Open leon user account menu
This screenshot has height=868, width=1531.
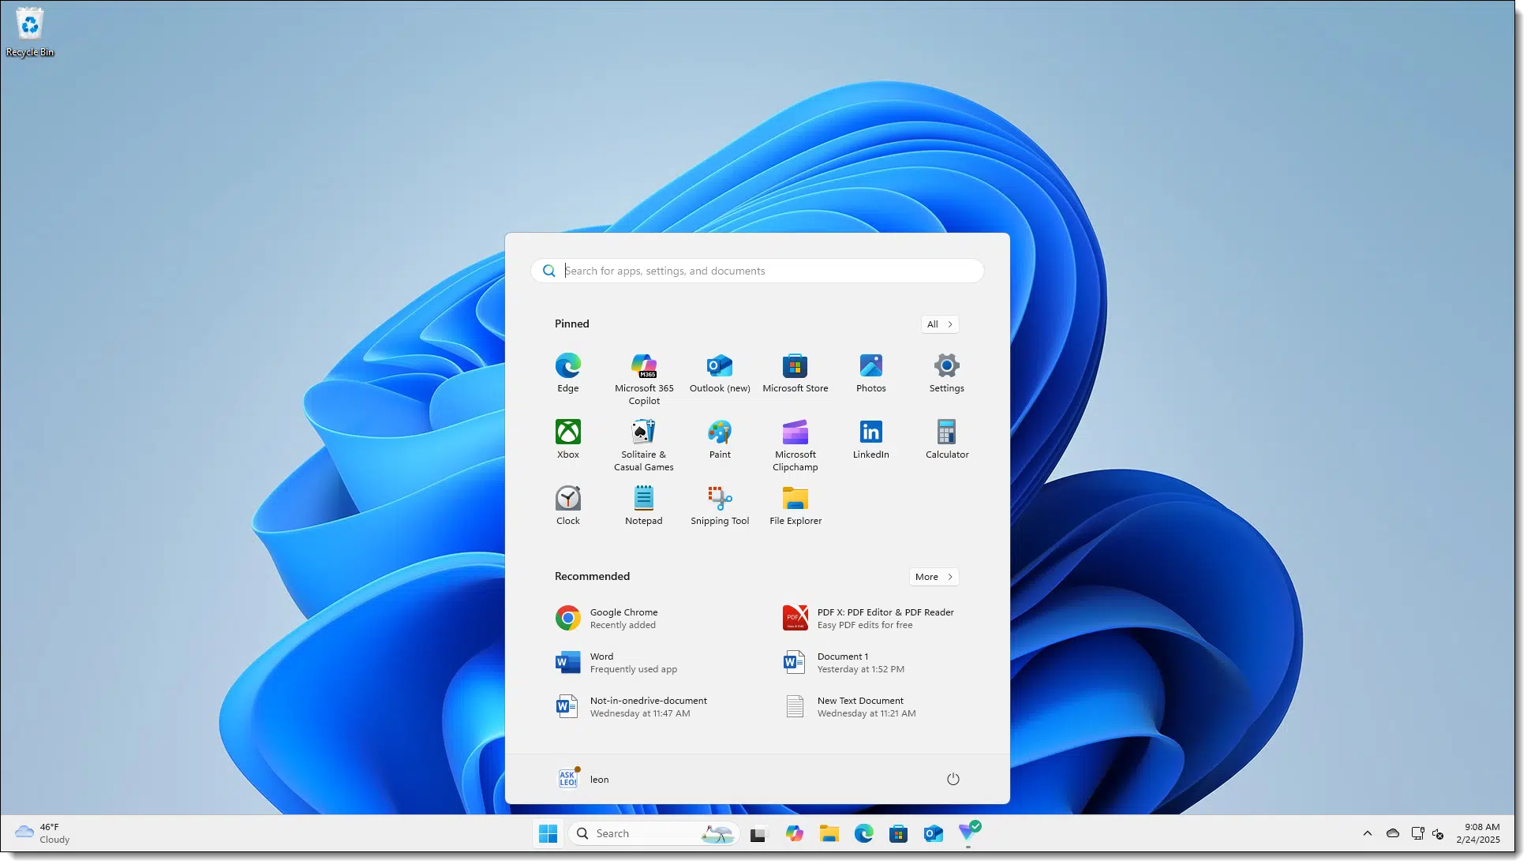coord(584,779)
